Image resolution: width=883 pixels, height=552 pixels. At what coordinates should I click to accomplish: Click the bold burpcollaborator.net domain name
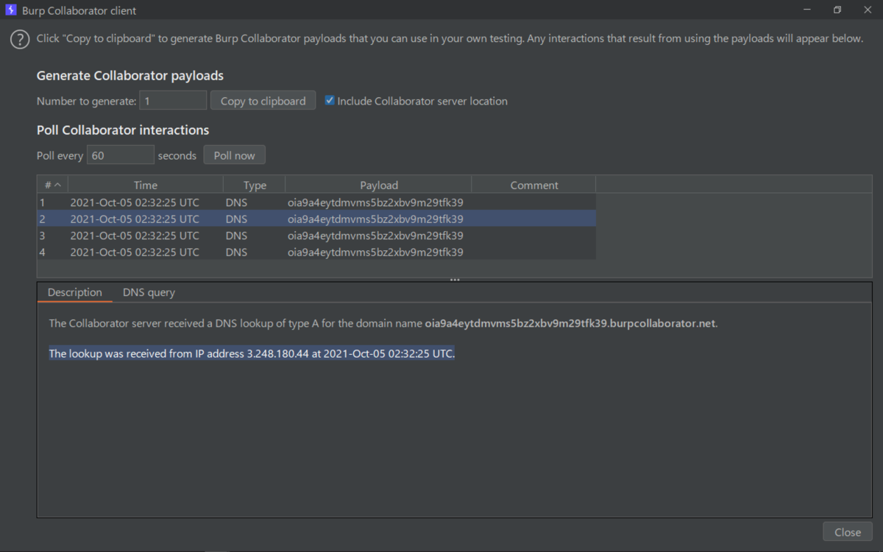(x=570, y=323)
